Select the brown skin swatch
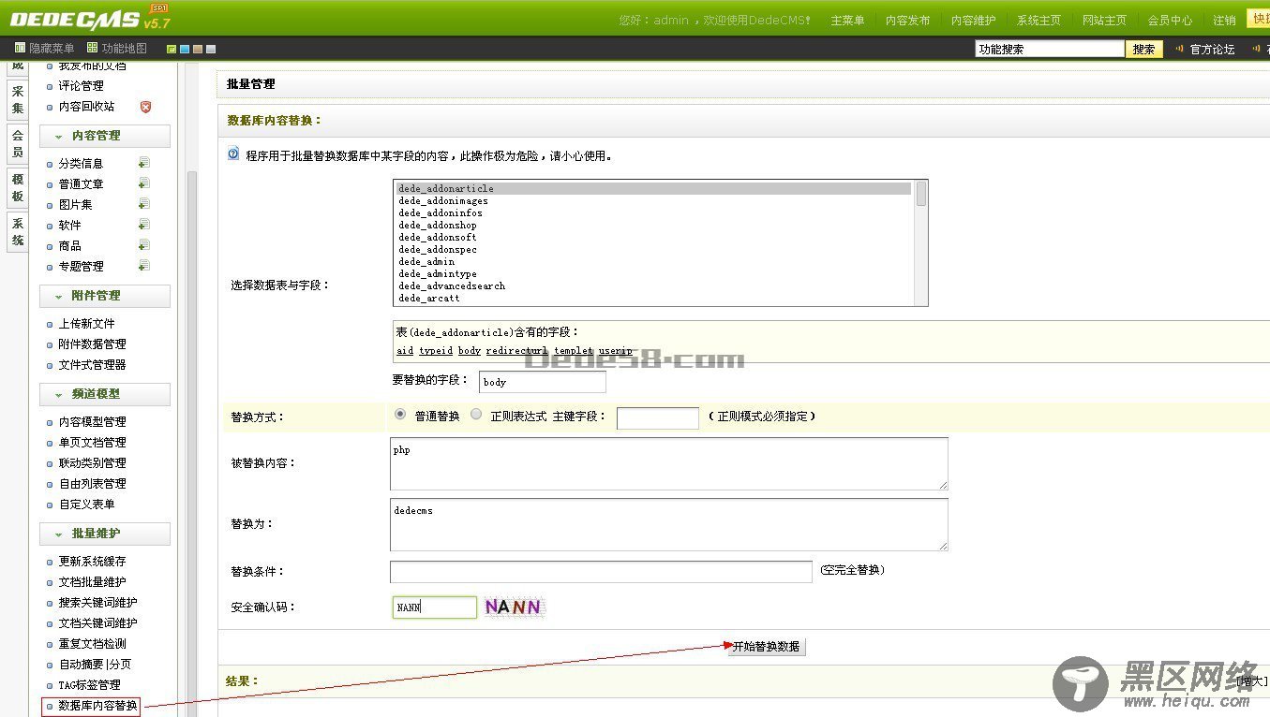 click(x=198, y=49)
